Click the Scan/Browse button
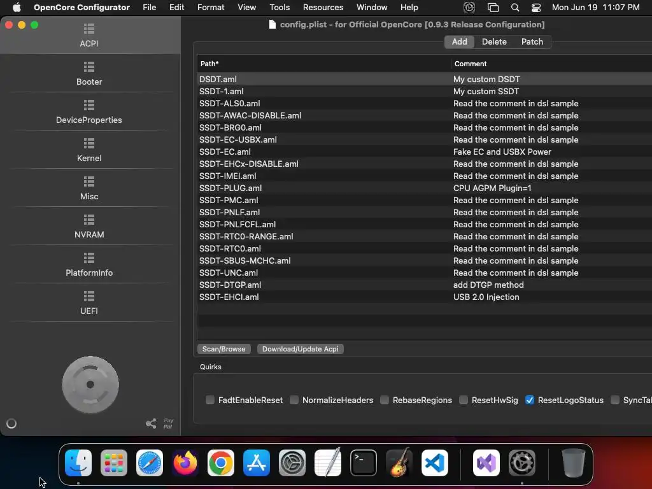 [x=223, y=349]
